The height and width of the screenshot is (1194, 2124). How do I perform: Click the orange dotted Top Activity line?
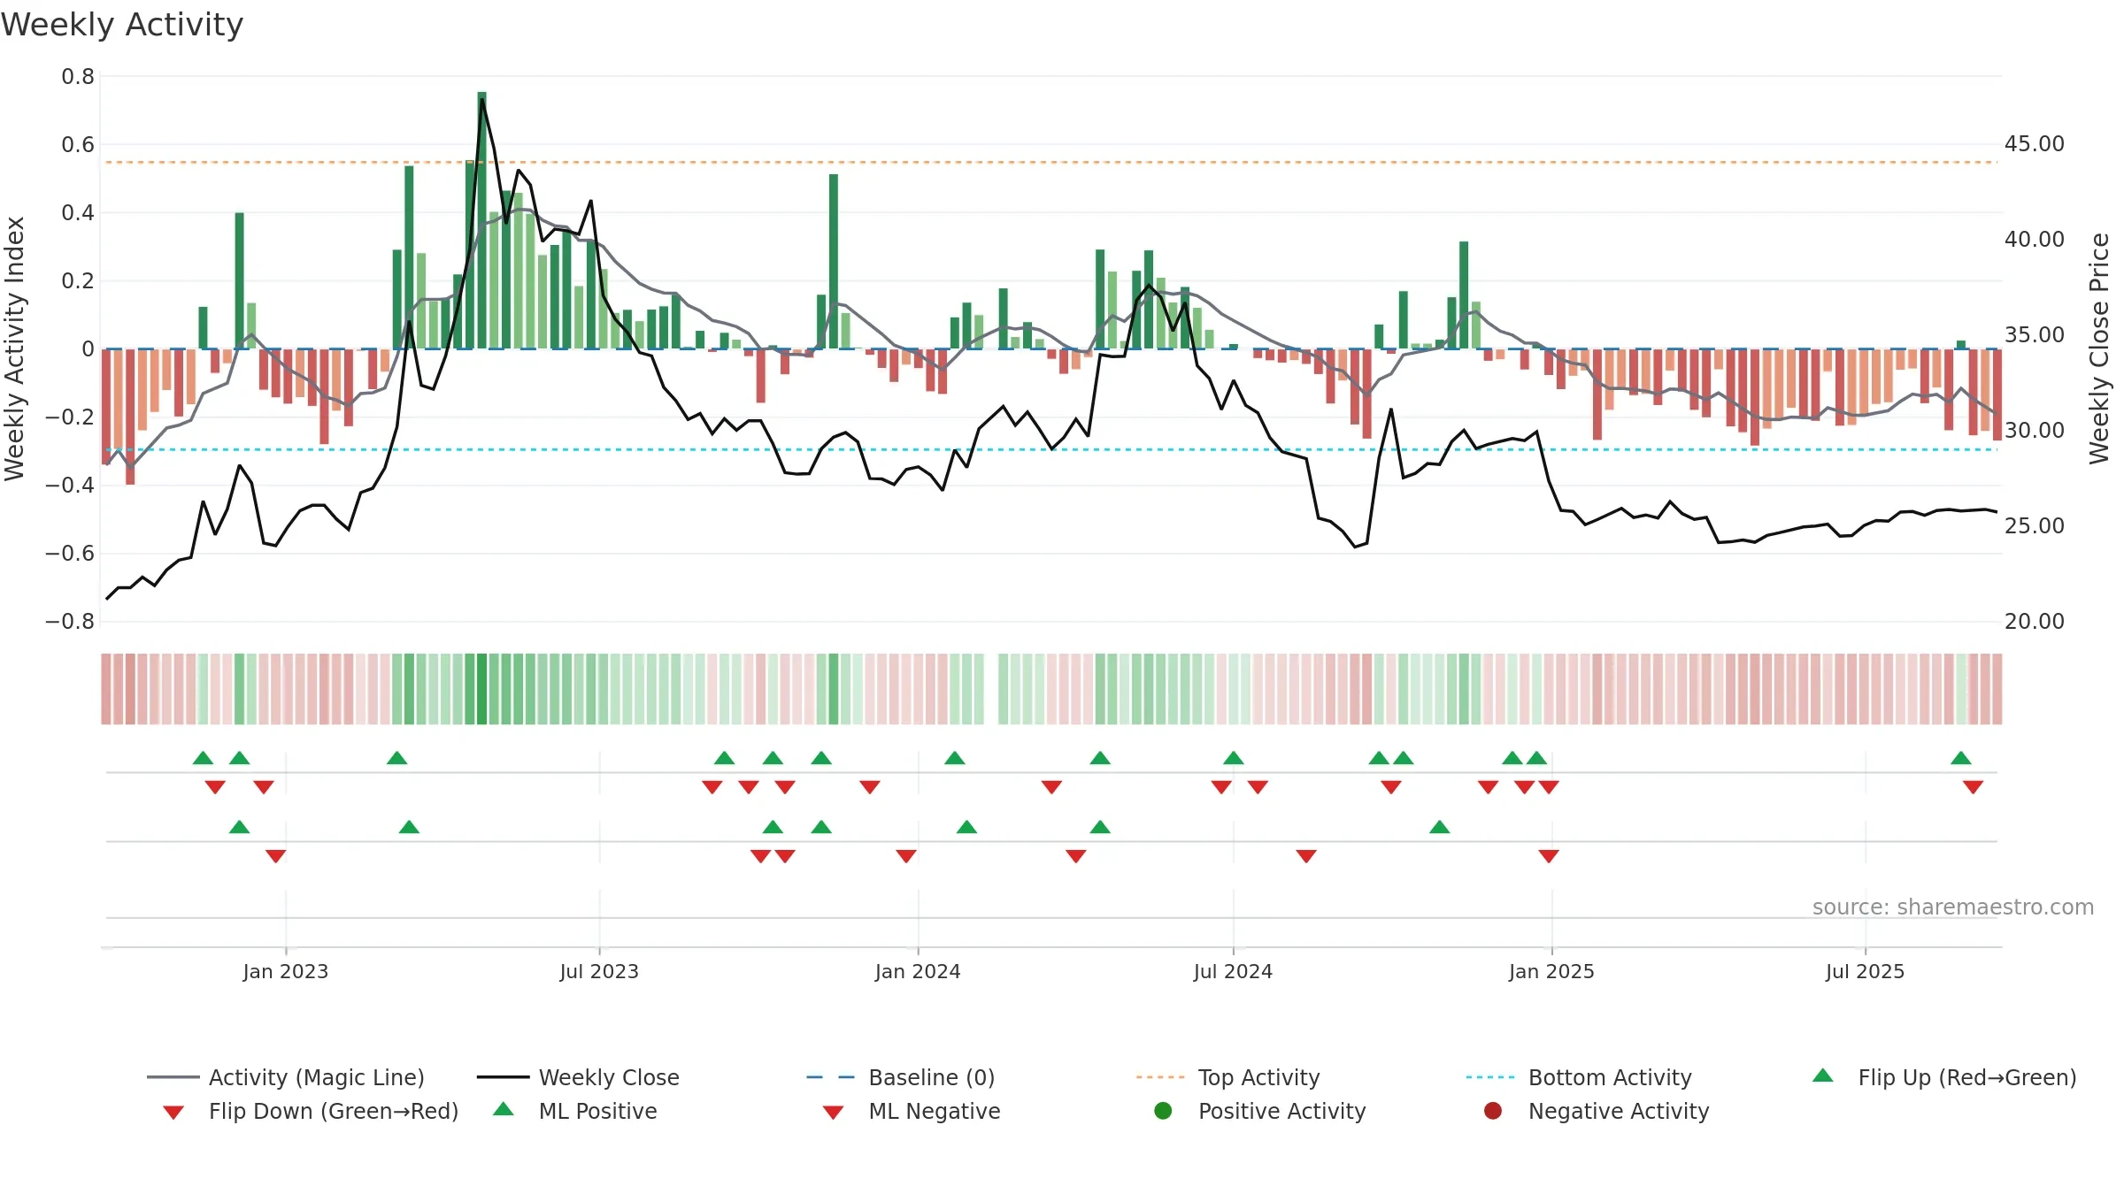[x=1051, y=163]
